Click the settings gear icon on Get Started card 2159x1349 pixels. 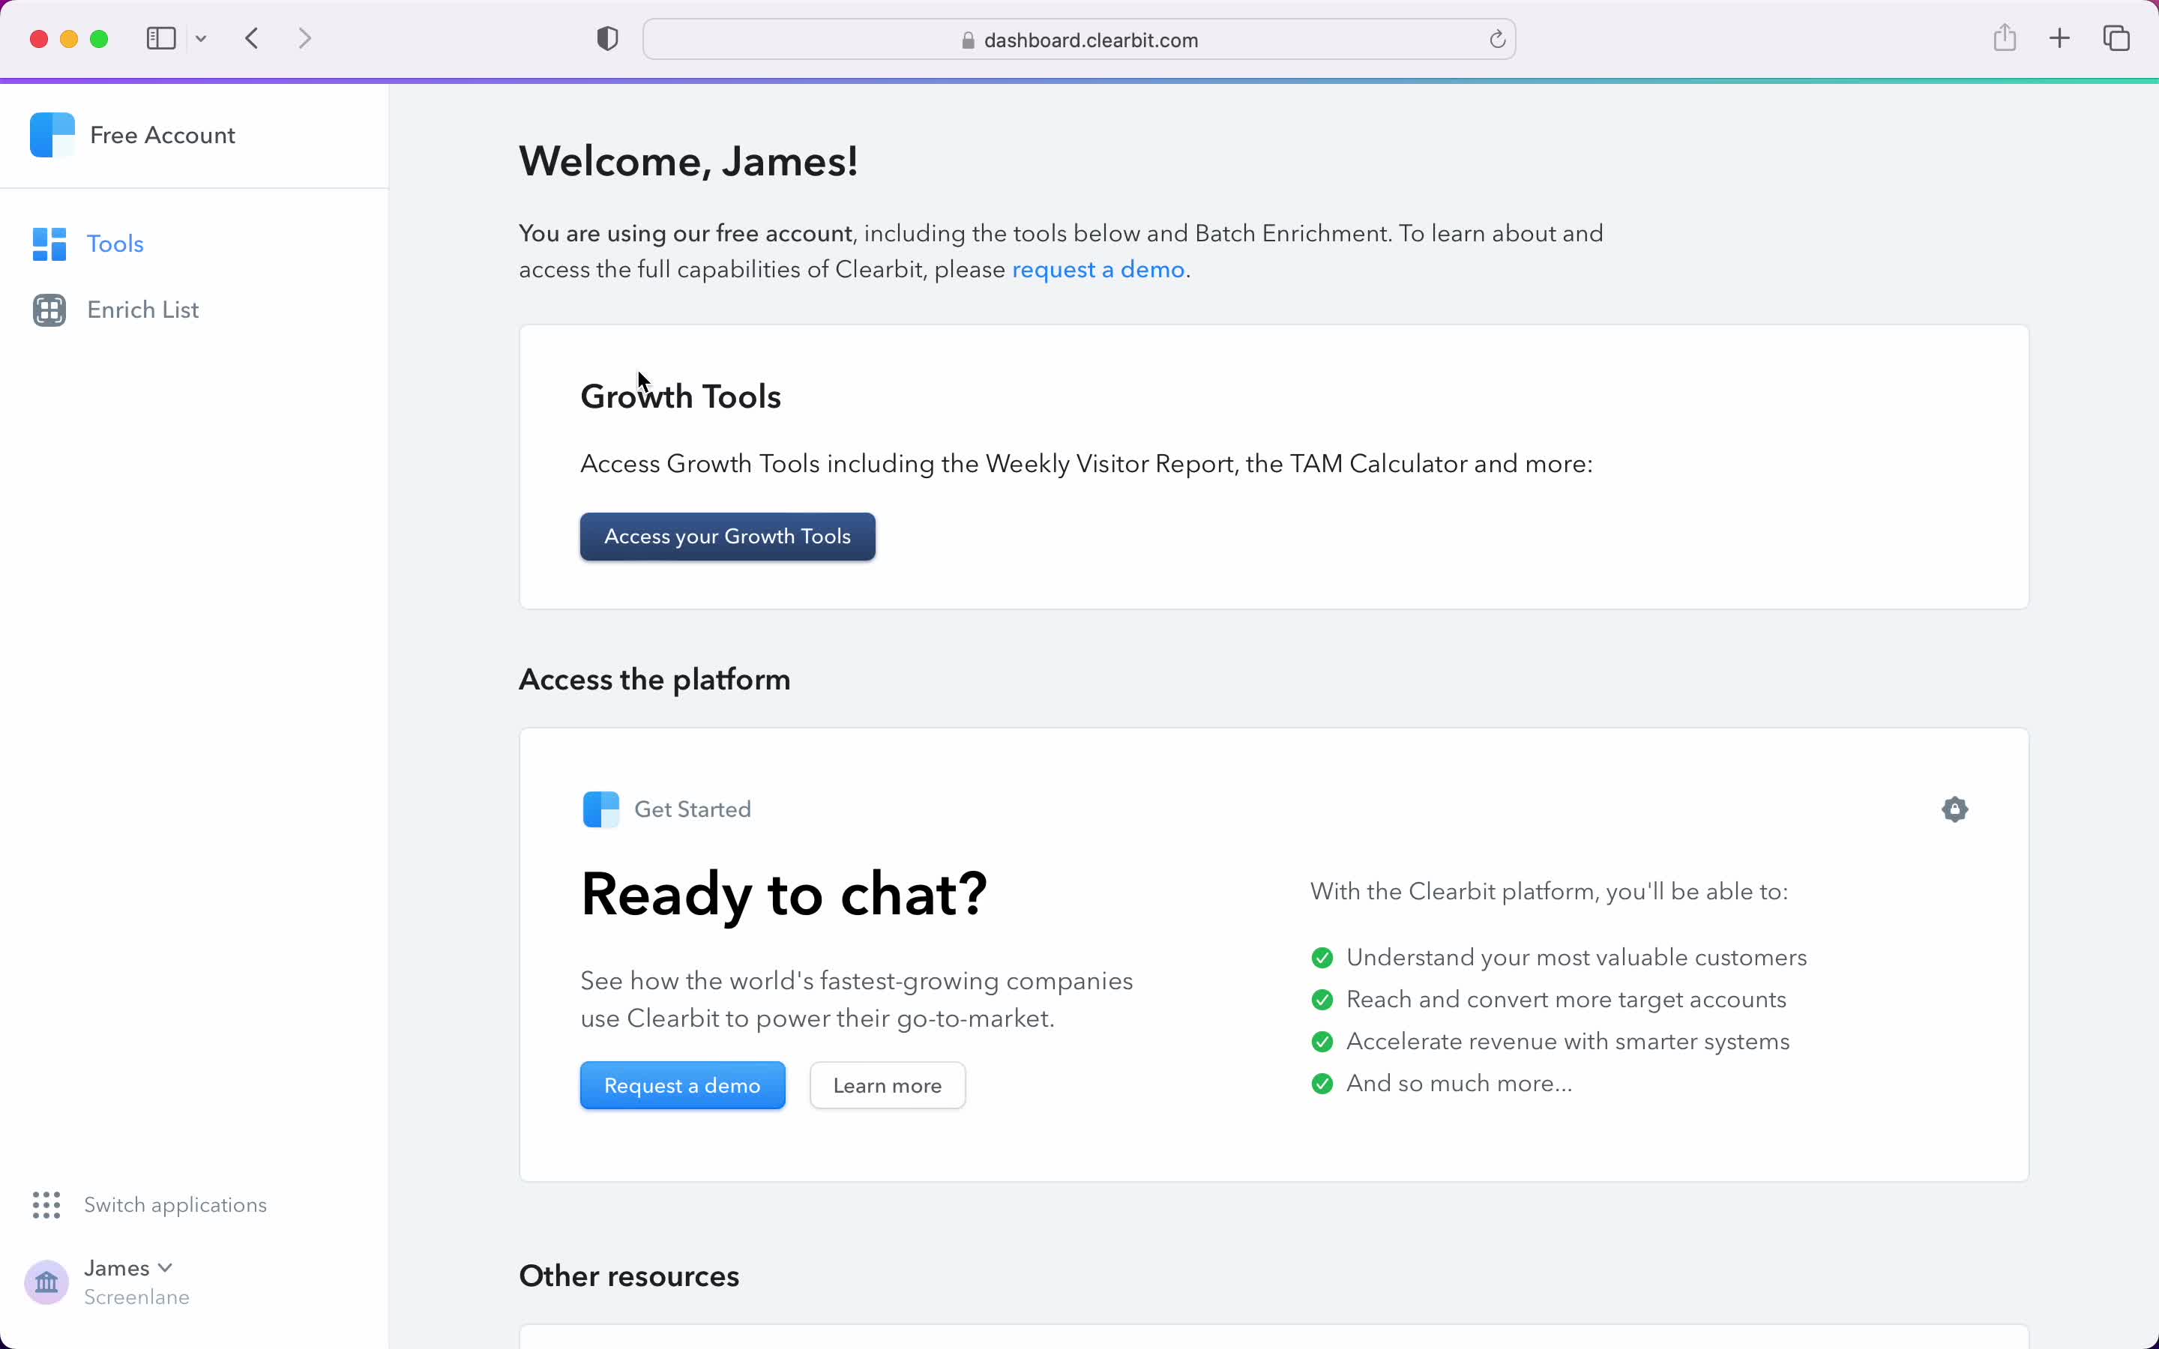pyautogui.click(x=1954, y=808)
